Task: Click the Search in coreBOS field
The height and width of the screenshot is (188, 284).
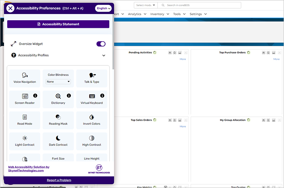Action: [199, 5]
